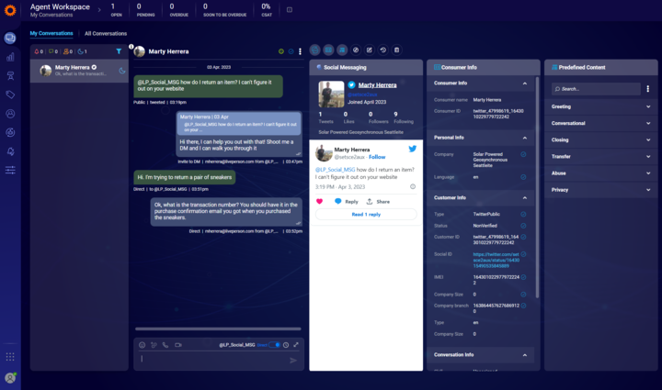Click the conversation list filter funnel icon
The image size is (662, 390).
(x=119, y=51)
